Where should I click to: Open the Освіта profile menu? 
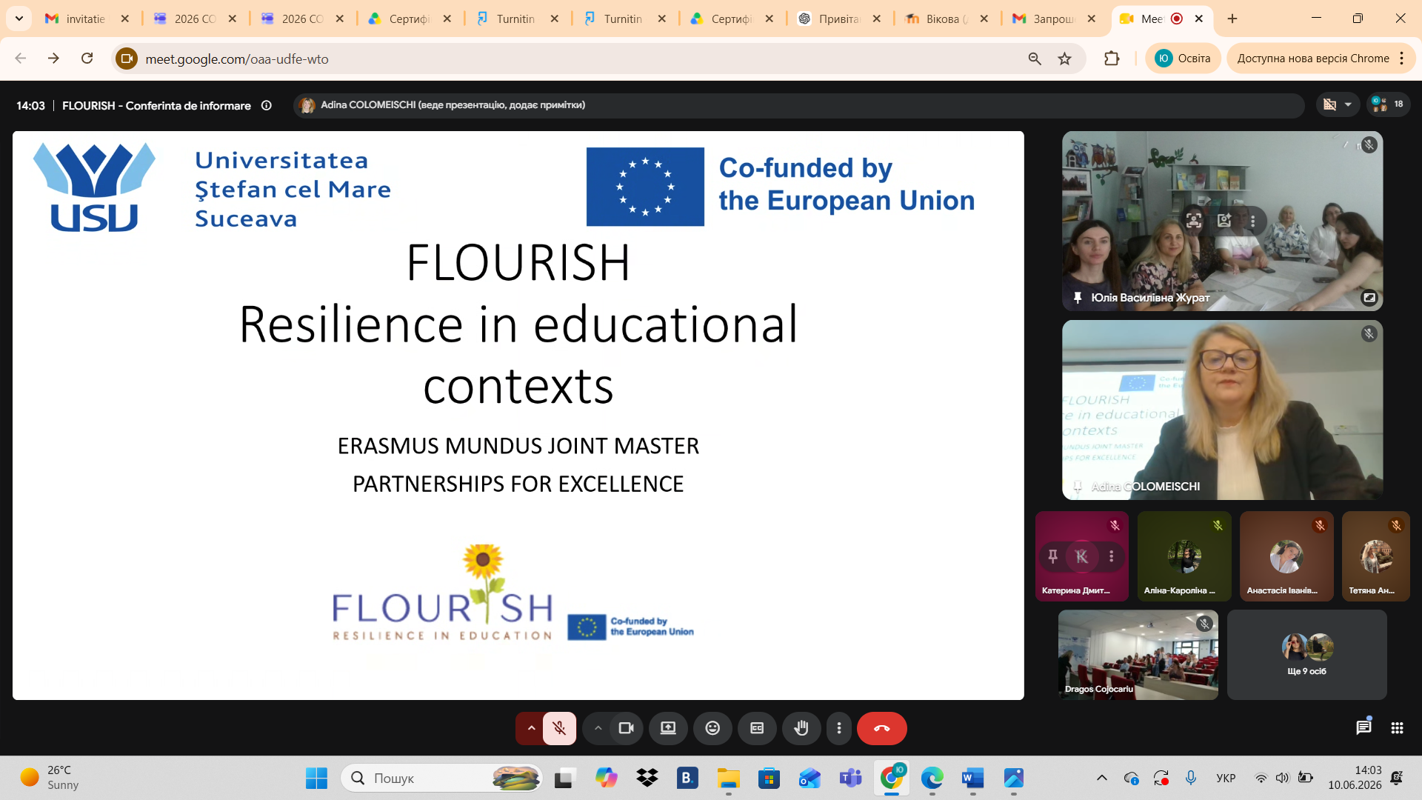[x=1183, y=59]
